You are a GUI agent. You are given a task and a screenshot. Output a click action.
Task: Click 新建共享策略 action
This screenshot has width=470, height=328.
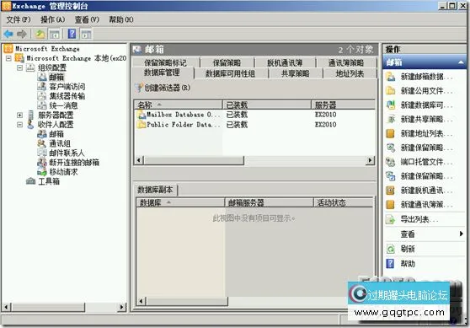[x=419, y=119]
